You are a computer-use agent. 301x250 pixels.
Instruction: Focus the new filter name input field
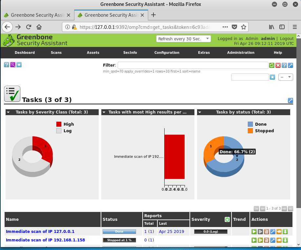point(250,77)
